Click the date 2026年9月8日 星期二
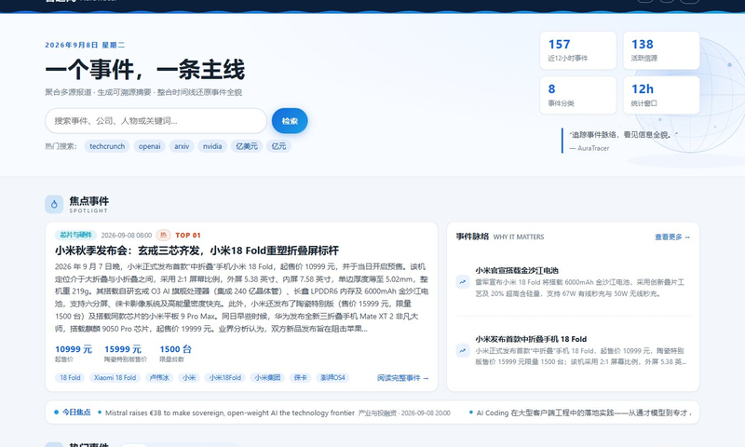745x447 pixels. tap(85, 45)
